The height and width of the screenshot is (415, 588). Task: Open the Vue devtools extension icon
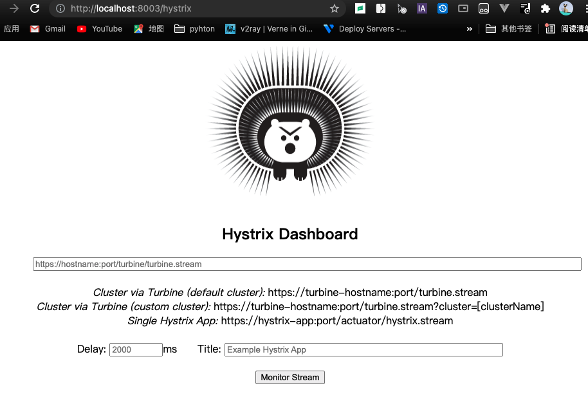point(504,8)
